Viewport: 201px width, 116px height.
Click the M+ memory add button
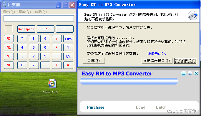click(9, 65)
